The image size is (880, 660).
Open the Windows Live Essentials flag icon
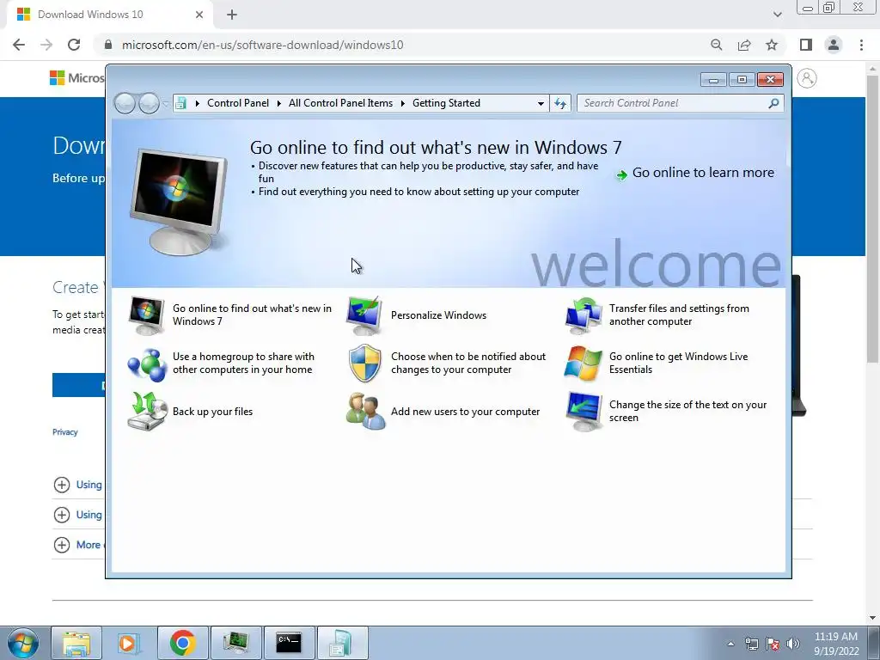(x=583, y=364)
